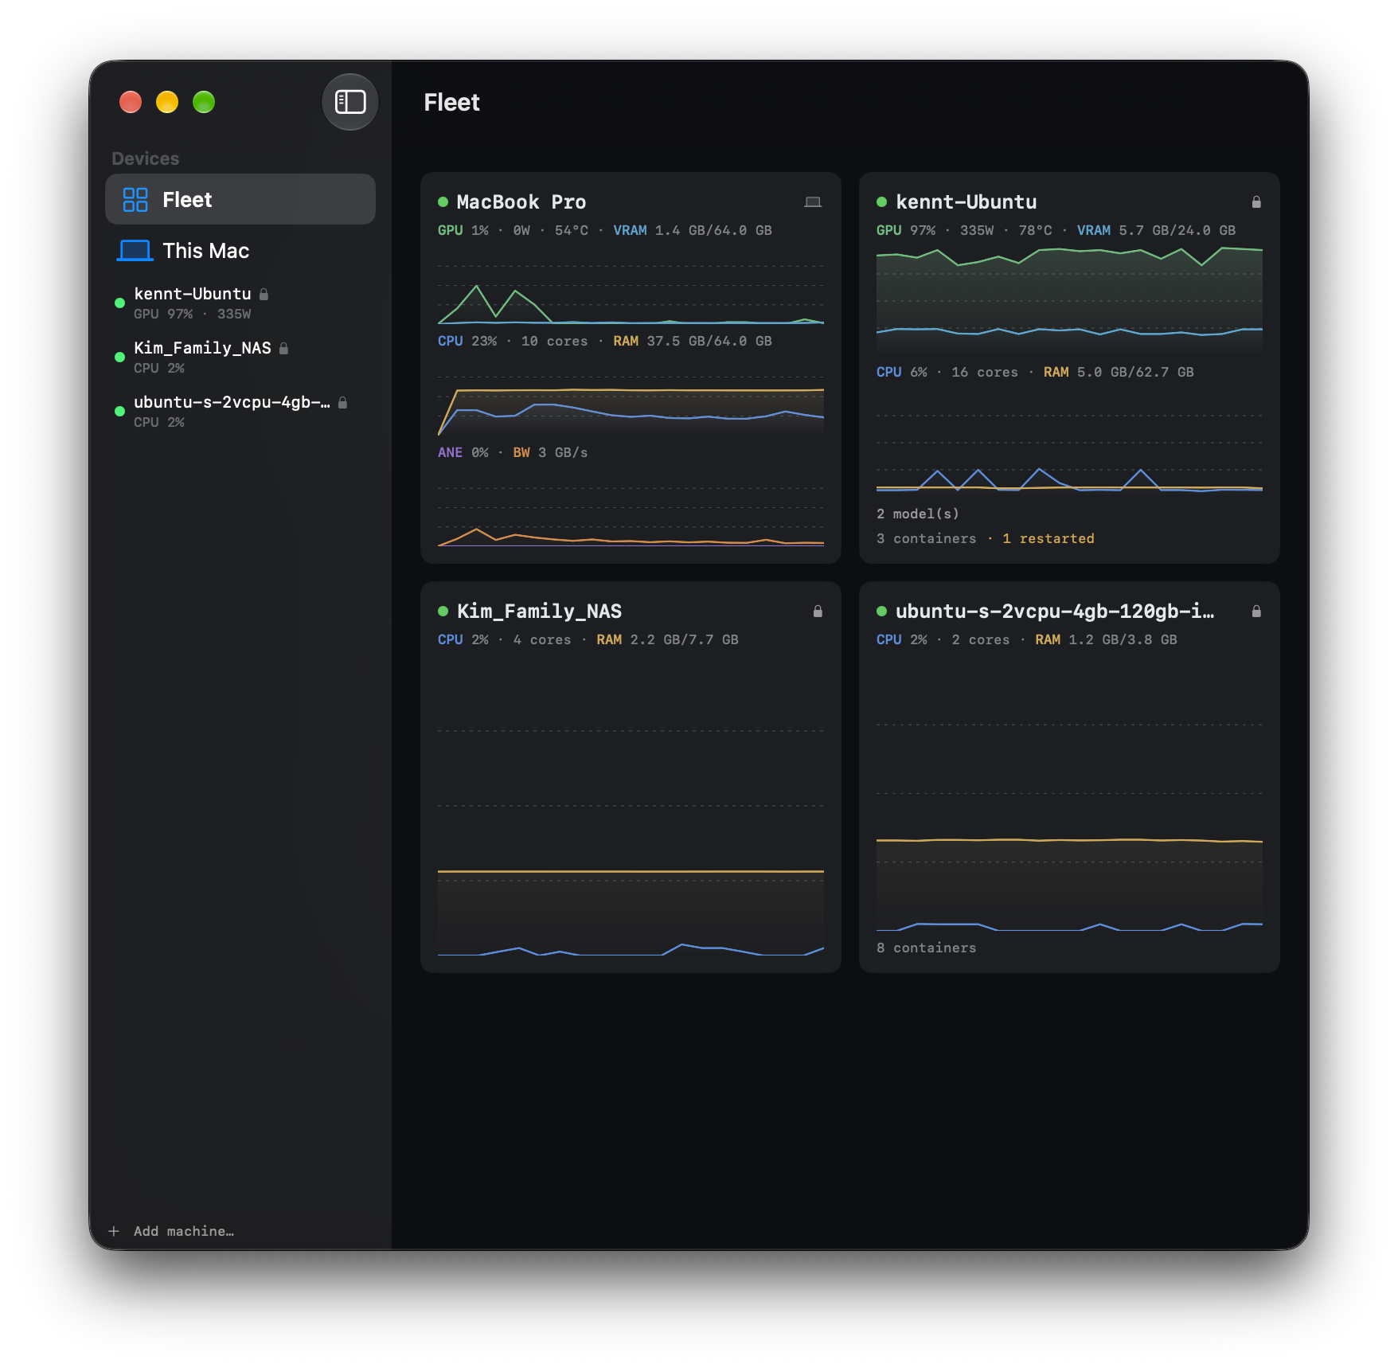Viewport: 1398px width, 1368px height.
Task: Open the ubuntu-s-2vcpu-4gb-120gb card title
Action: point(1055,612)
